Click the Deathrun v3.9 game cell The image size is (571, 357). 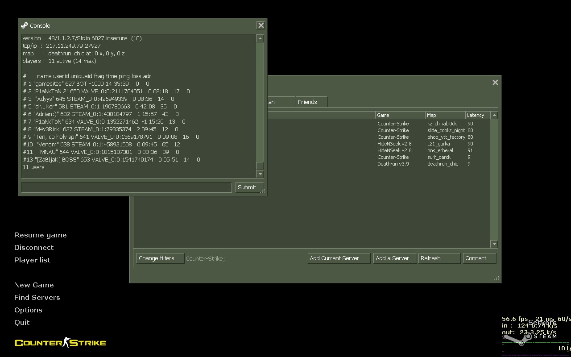point(393,164)
